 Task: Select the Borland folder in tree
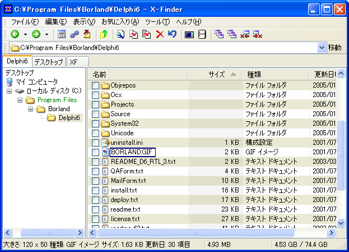click(x=58, y=109)
